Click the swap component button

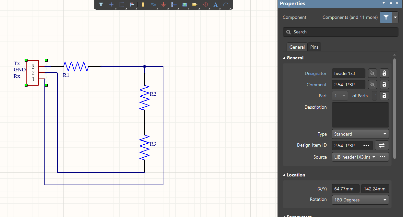coord(382,145)
